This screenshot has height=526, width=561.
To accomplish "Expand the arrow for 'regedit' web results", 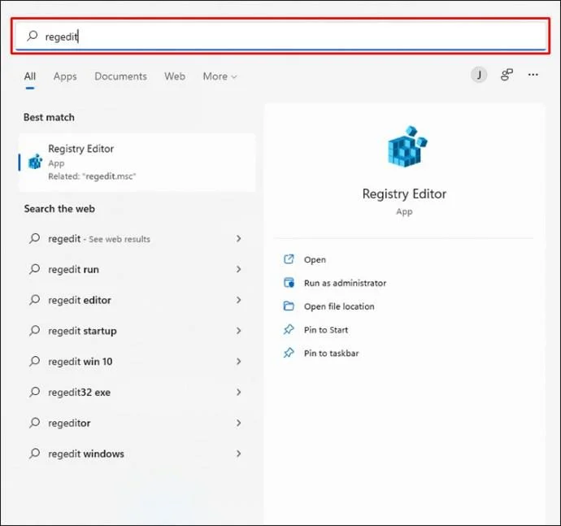I will (x=239, y=238).
